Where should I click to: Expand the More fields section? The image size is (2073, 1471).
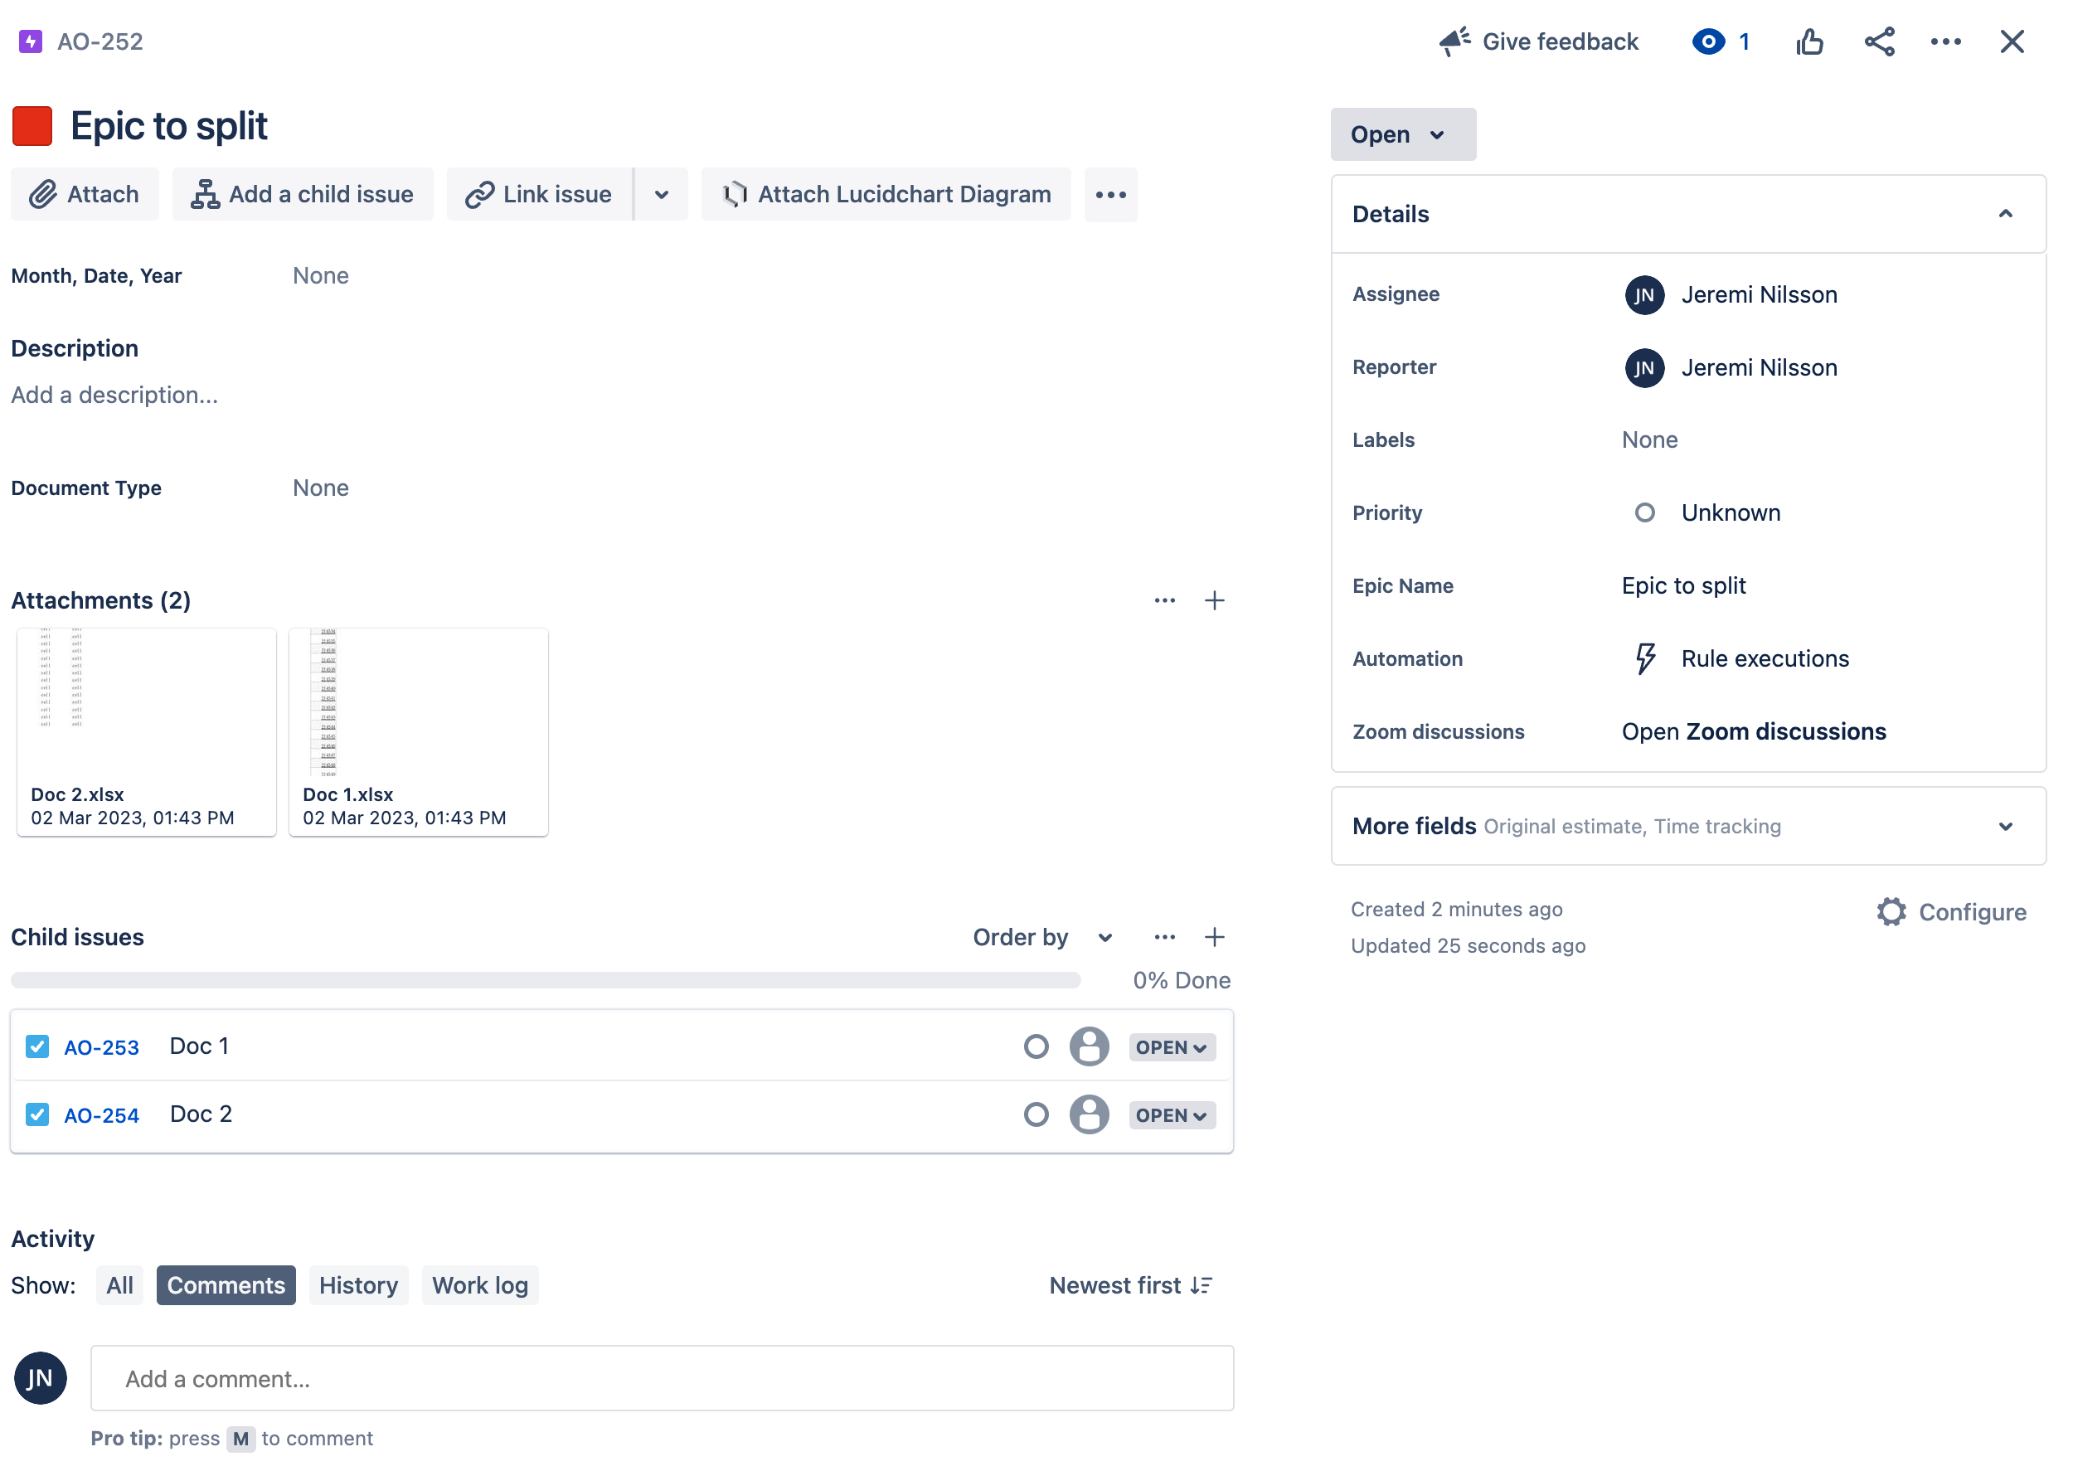coord(1687,825)
